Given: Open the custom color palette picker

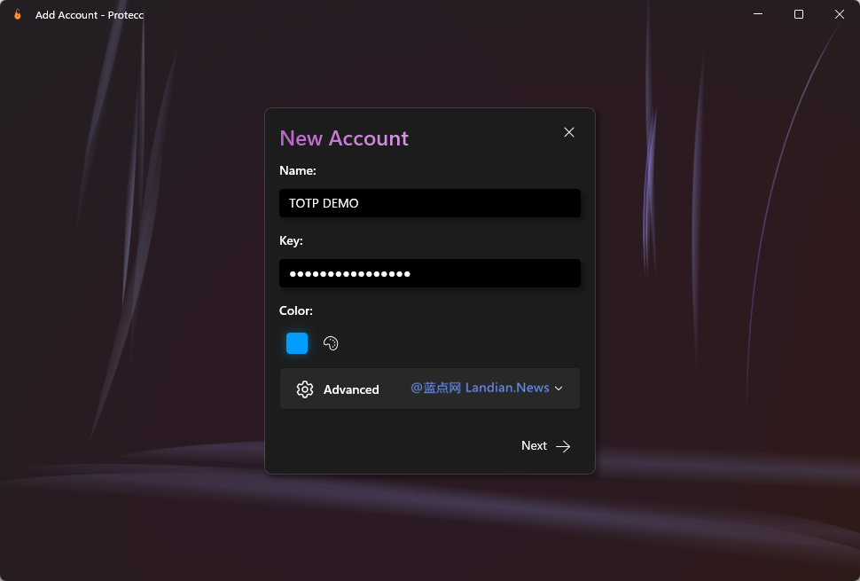Looking at the screenshot, I should click(x=331, y=343).
